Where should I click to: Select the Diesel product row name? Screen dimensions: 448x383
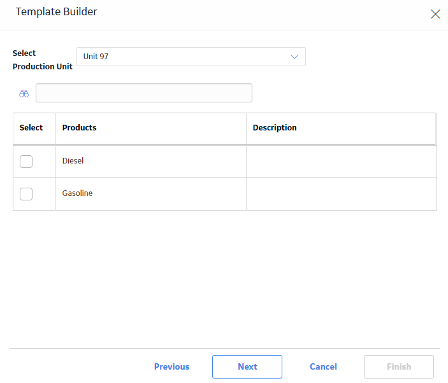click(73, 161)
